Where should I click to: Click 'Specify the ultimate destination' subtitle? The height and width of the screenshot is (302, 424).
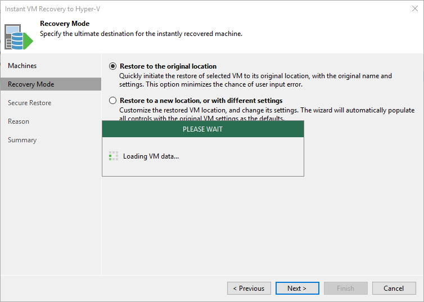pos(141,34)
